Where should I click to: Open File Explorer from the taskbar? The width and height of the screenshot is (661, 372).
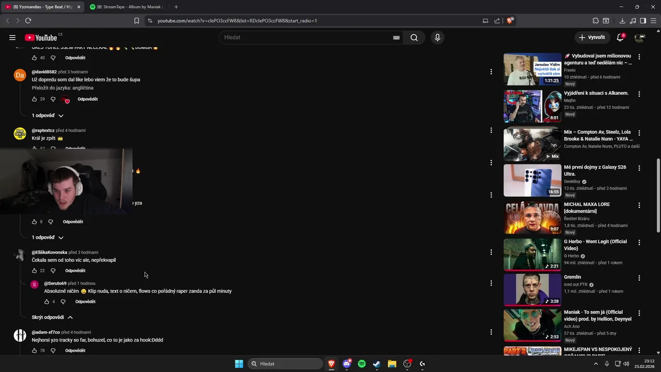point(392,364)
